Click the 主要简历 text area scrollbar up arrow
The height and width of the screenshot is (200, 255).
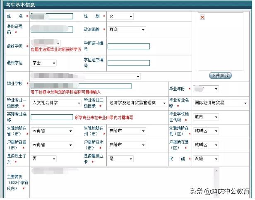217,171
